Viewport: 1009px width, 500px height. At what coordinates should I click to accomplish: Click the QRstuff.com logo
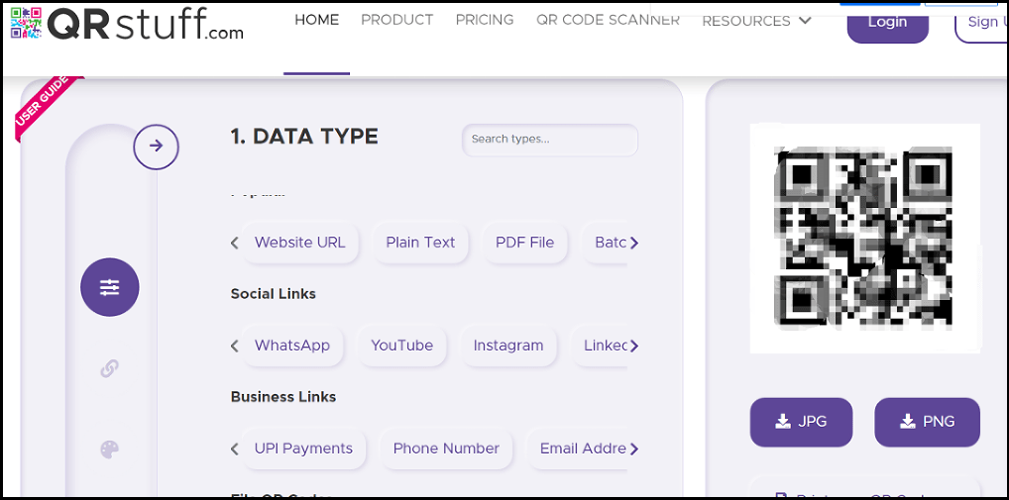128,24
